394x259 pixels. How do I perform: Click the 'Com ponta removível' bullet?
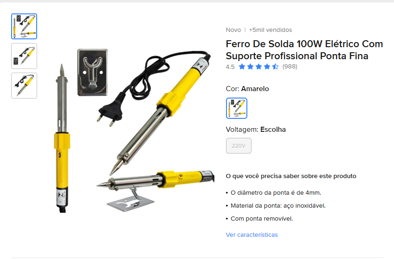(x=262, y=218)
